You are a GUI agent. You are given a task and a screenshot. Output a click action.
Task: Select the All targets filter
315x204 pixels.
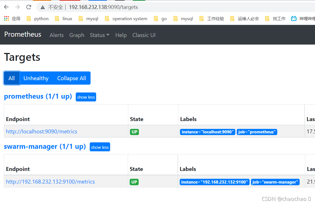pos(12,78)
